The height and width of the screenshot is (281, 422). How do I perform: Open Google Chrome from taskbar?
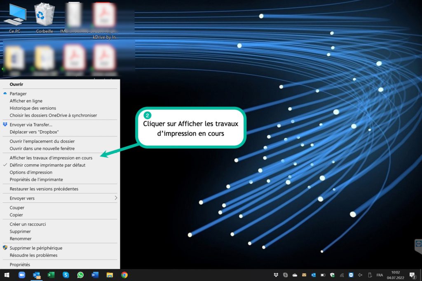point(124,275)
